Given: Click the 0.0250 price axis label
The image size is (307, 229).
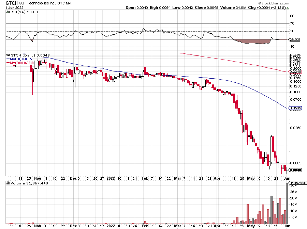Looking at the screenshot, I should coord(296,128).
